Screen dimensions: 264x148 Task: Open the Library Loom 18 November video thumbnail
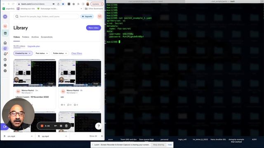coord(35,73)
